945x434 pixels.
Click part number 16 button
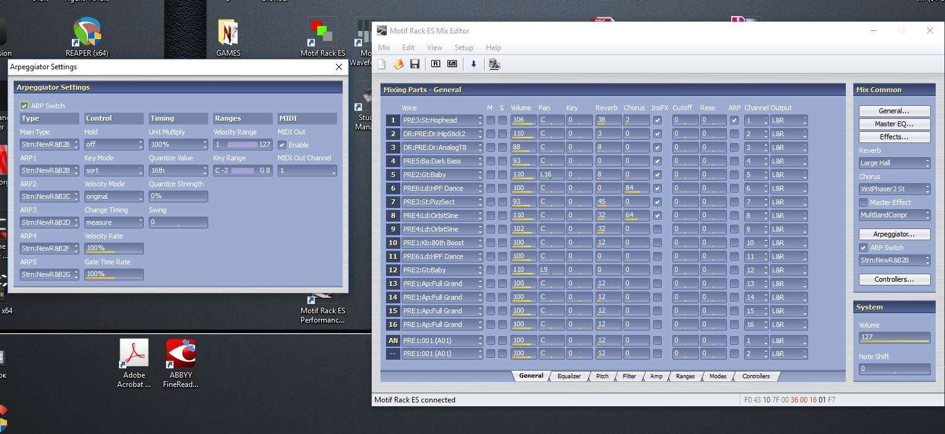tap(392, 324)
